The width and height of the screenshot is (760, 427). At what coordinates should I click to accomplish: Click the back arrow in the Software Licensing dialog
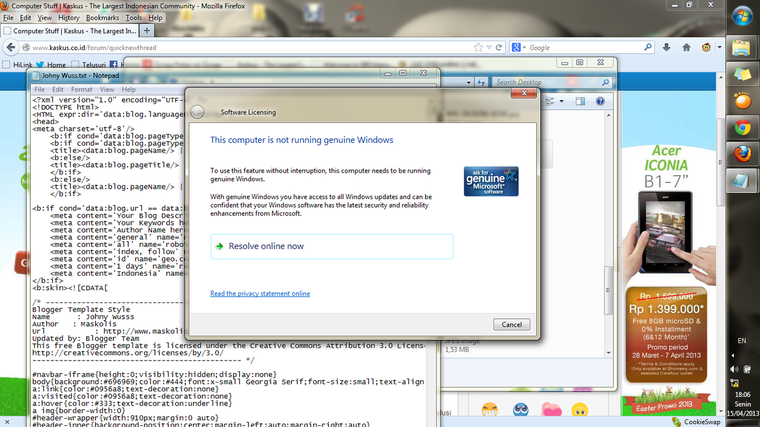point(198,112)
